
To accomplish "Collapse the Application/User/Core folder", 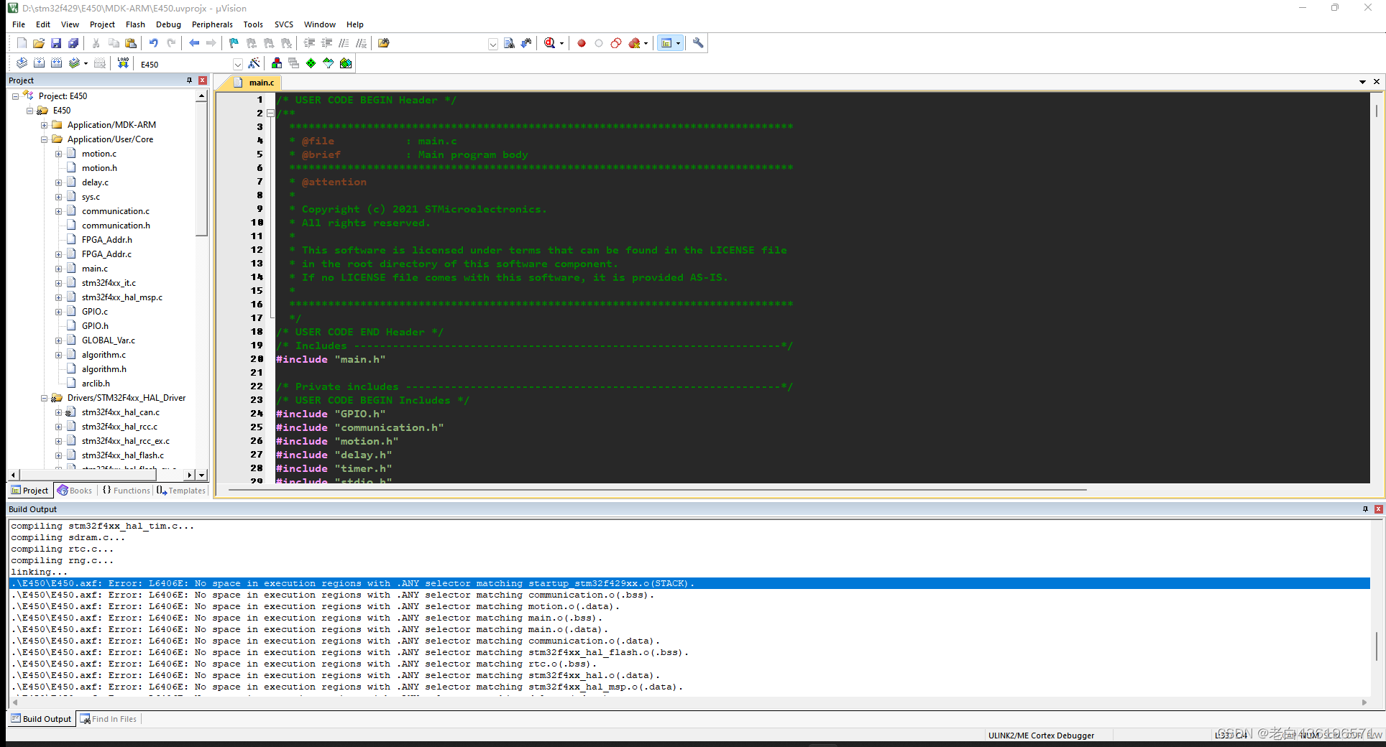I will pyautogui.click(x=44, y=139).
